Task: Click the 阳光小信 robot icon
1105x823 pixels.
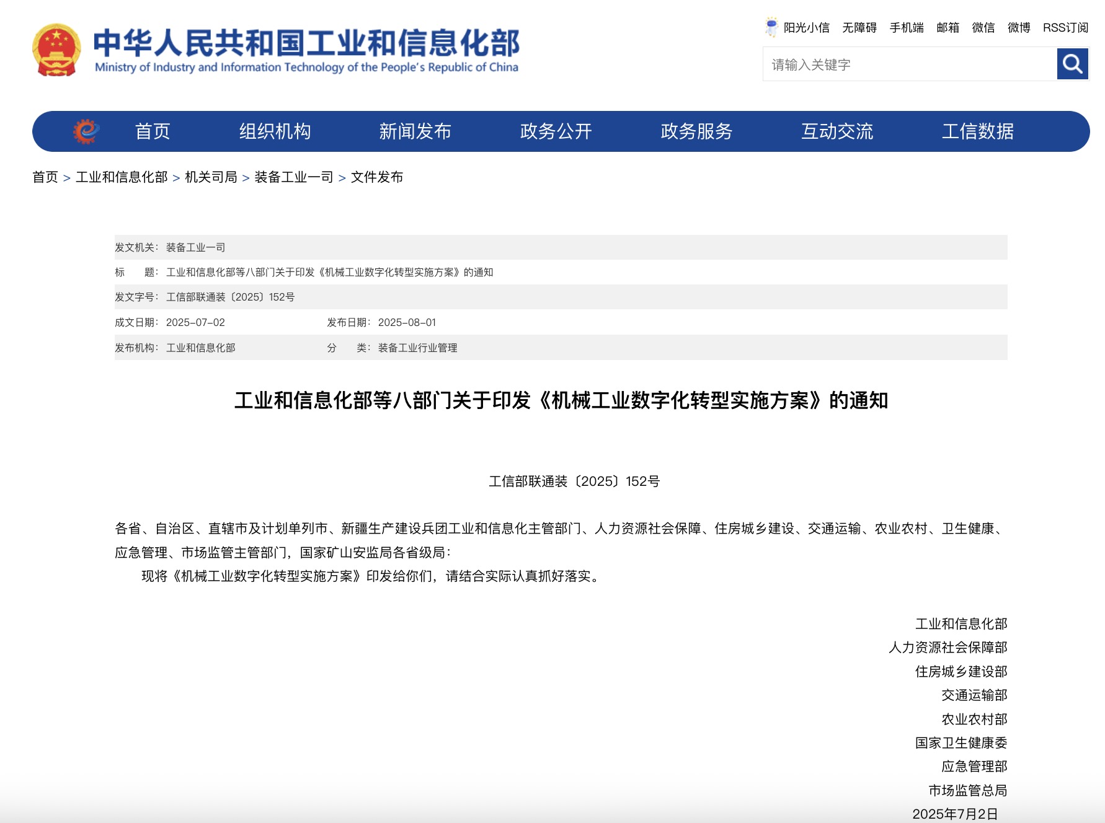Action: click(x=771, y=27)
